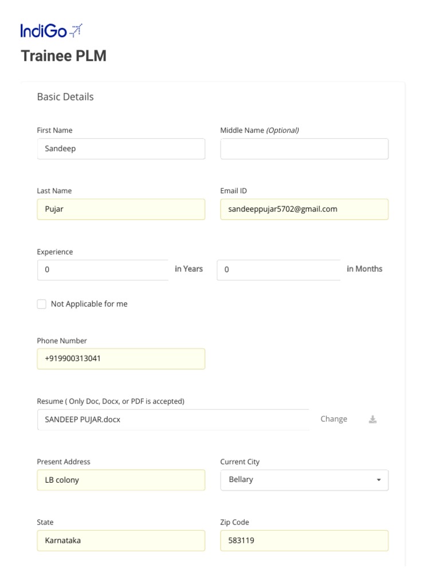Click the SANDEEP PUJAR.docx resume field
The width and height of the screenshot is (440, 587).
tap(172, 420)
